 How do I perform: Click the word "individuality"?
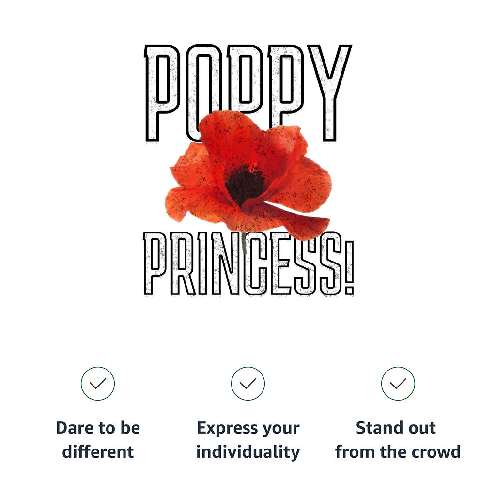248,452
